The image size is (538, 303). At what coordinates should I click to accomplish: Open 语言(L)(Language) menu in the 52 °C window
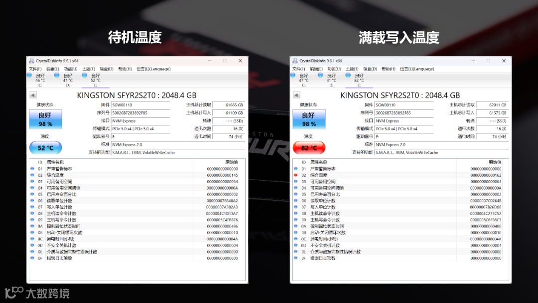pos(153,69)
